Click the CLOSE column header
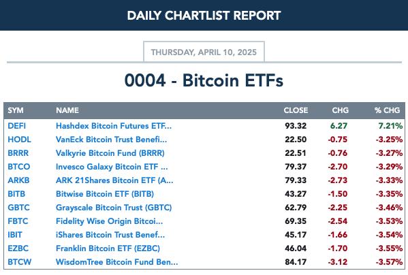This screenshot has width=408, height=275. point(296,110)
